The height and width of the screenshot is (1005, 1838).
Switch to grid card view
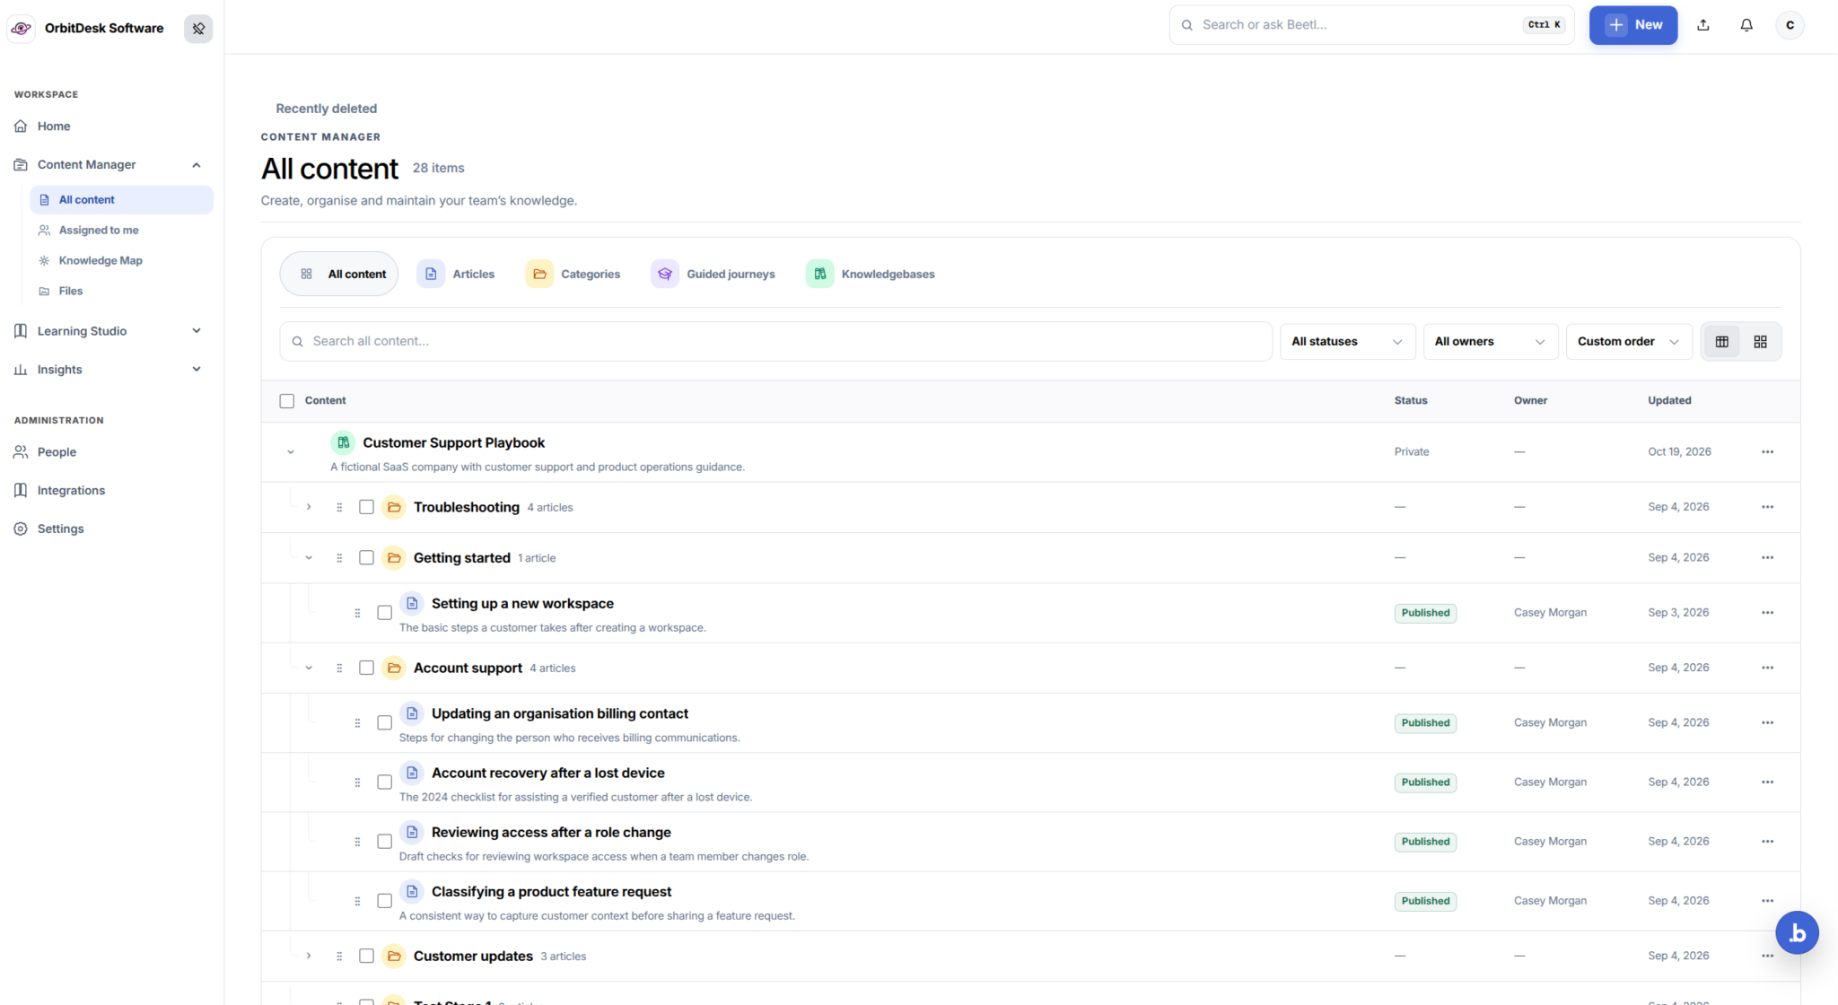click(1760, 342)
